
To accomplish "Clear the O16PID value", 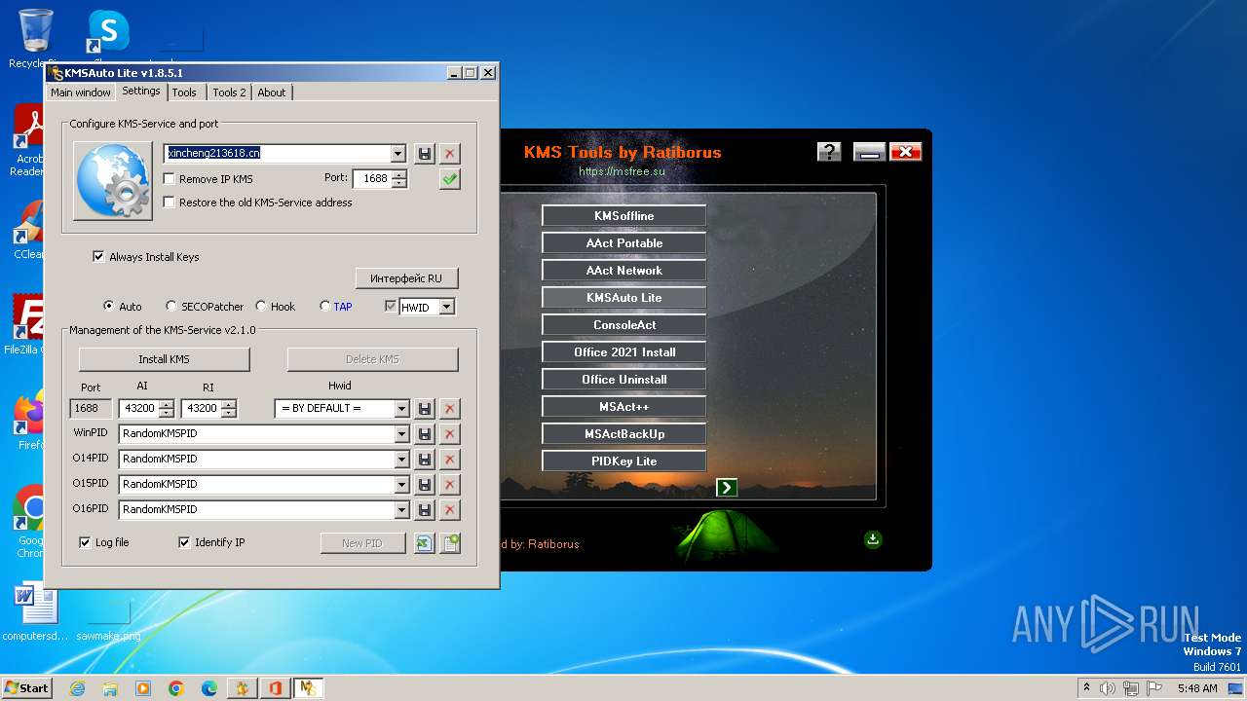I will [449, 510].
